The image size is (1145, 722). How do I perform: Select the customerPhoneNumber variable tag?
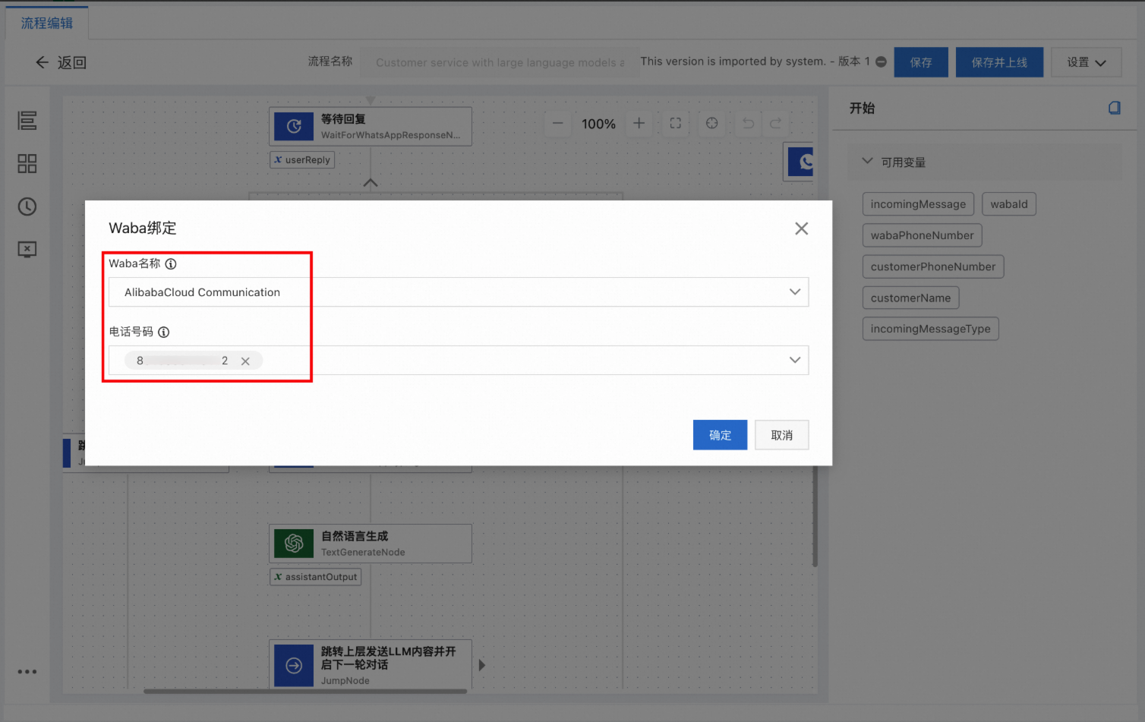933,266
